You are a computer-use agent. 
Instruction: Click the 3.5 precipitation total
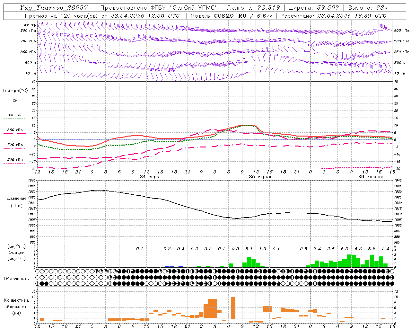tap(331, 249)
